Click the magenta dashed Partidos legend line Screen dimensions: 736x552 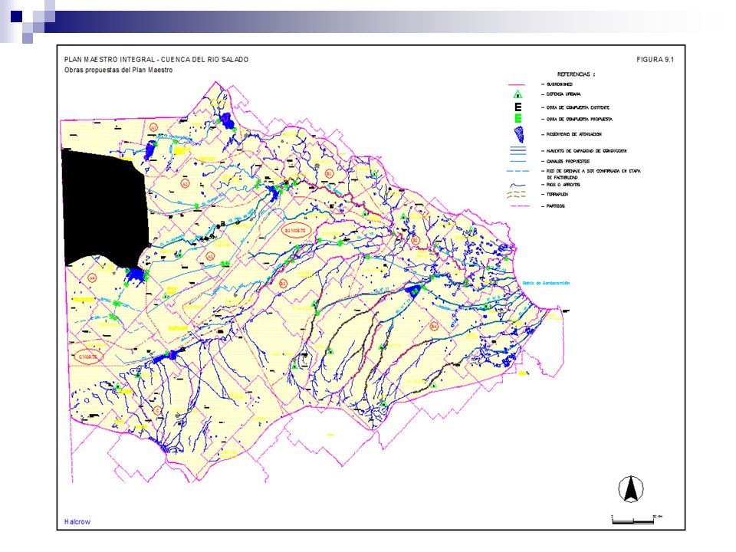pos(518,206)
